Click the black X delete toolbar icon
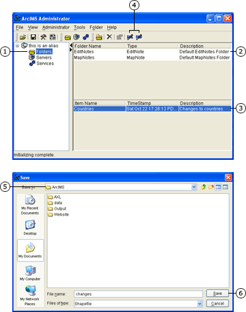Viewport: 246px width, 312px height. [109, 37]
